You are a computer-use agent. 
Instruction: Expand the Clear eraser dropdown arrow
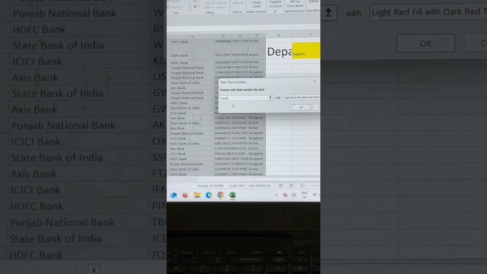tap(199, 7)
